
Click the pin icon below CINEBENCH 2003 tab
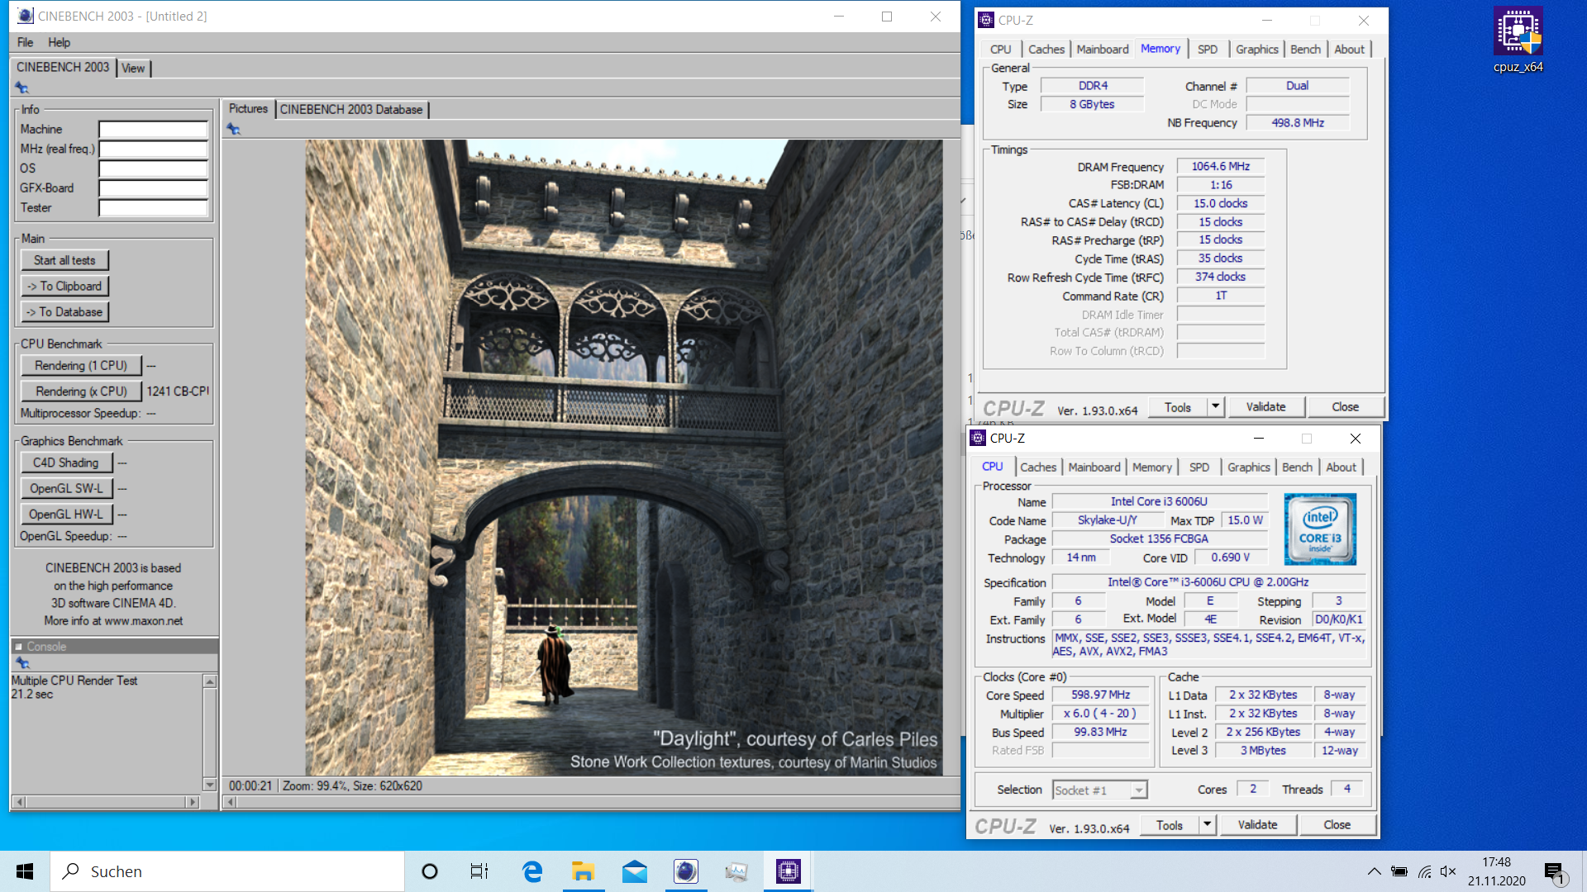click(21, 88)
